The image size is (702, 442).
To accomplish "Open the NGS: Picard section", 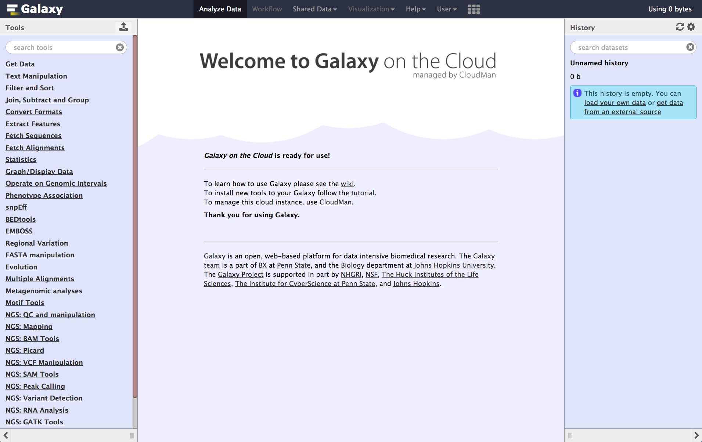I will pos(25,350).
